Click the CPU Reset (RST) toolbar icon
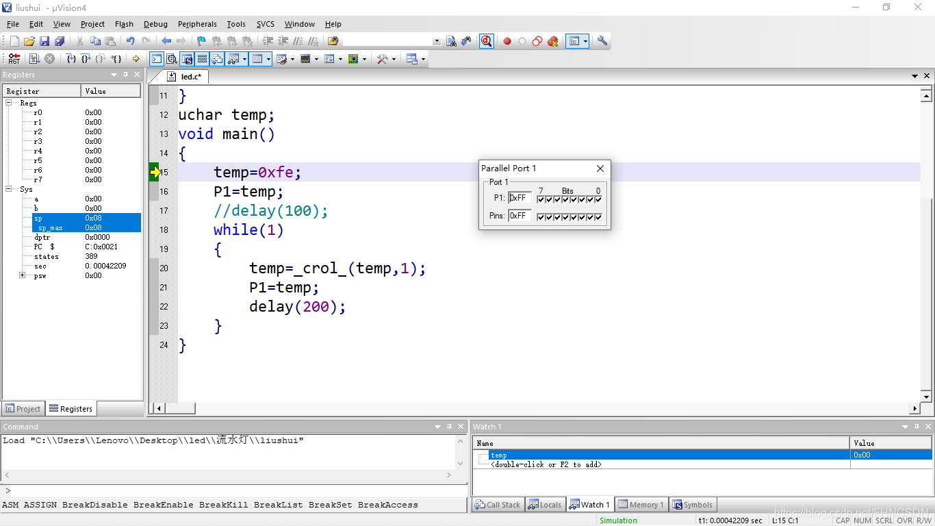 click(x=14, y=59)
